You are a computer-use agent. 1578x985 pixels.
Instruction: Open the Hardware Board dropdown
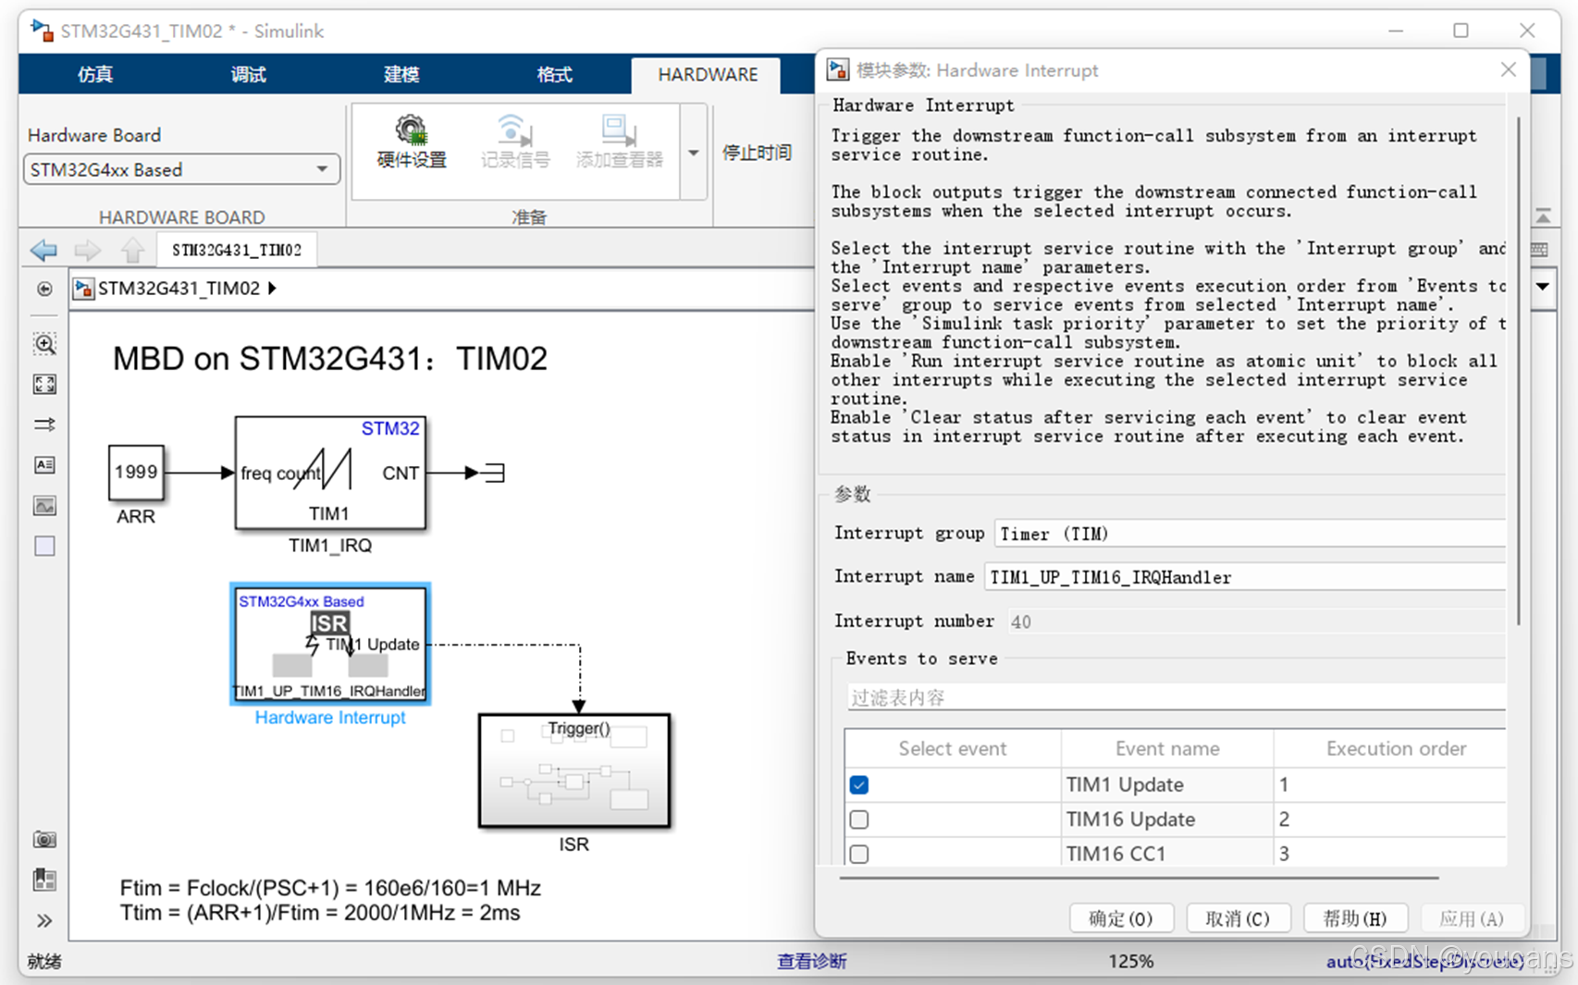pos(181,170)
